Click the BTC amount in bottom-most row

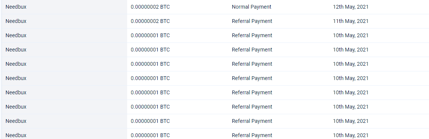pos(150,135)
